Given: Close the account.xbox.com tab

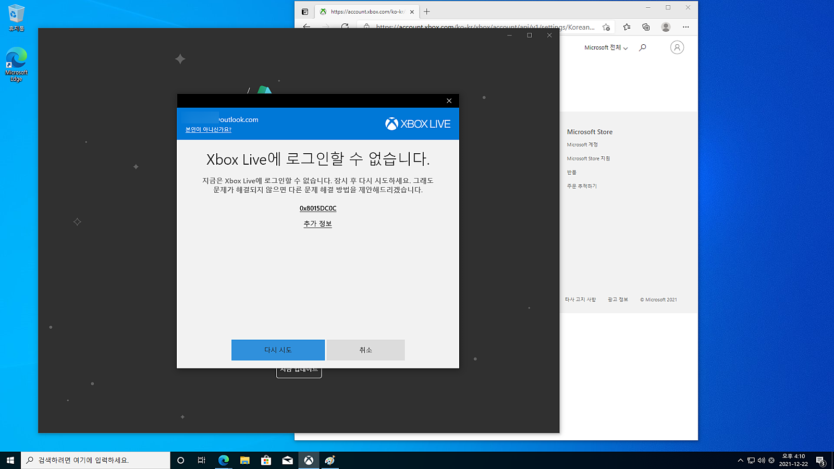Looking at the screenshot, I should point(412,11).
